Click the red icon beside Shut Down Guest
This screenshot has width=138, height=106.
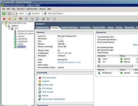tap(40, 78)
